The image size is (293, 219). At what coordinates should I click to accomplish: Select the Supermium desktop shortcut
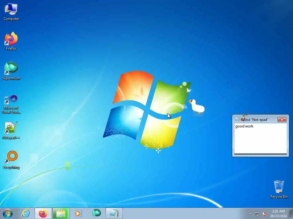(x=11, y=71)
